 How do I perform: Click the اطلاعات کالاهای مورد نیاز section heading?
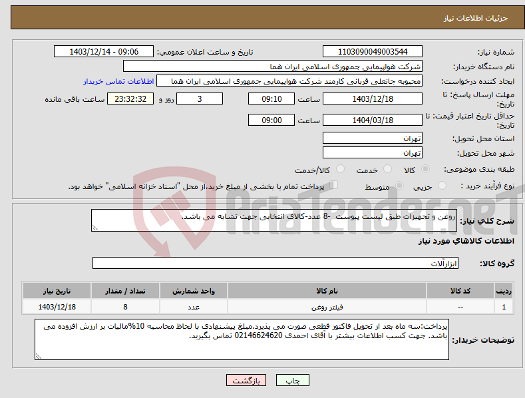coord(466,241)
